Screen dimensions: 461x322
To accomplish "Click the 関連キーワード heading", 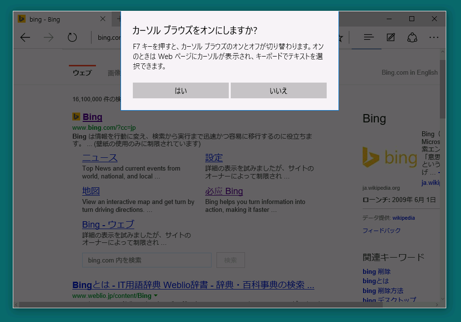I will coord(394,258).
